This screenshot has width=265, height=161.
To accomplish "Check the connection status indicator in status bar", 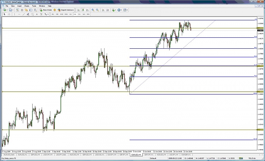I will pos(241,158).
